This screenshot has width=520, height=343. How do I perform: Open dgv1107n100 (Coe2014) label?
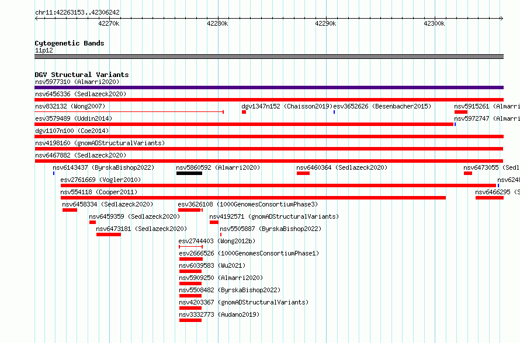tap(72, 131)
